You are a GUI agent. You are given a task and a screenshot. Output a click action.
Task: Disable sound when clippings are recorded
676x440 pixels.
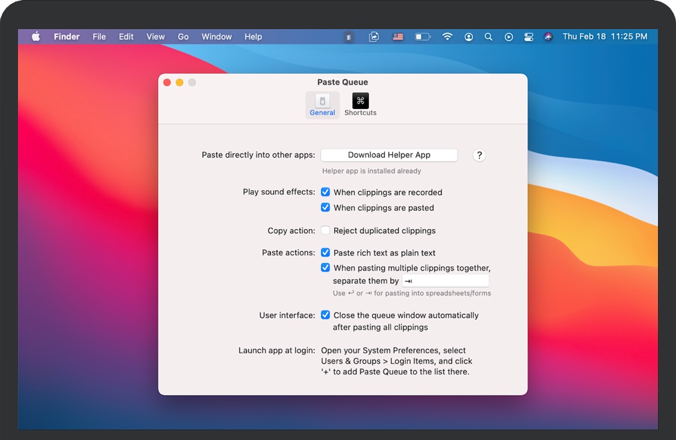tap(325, 192)
